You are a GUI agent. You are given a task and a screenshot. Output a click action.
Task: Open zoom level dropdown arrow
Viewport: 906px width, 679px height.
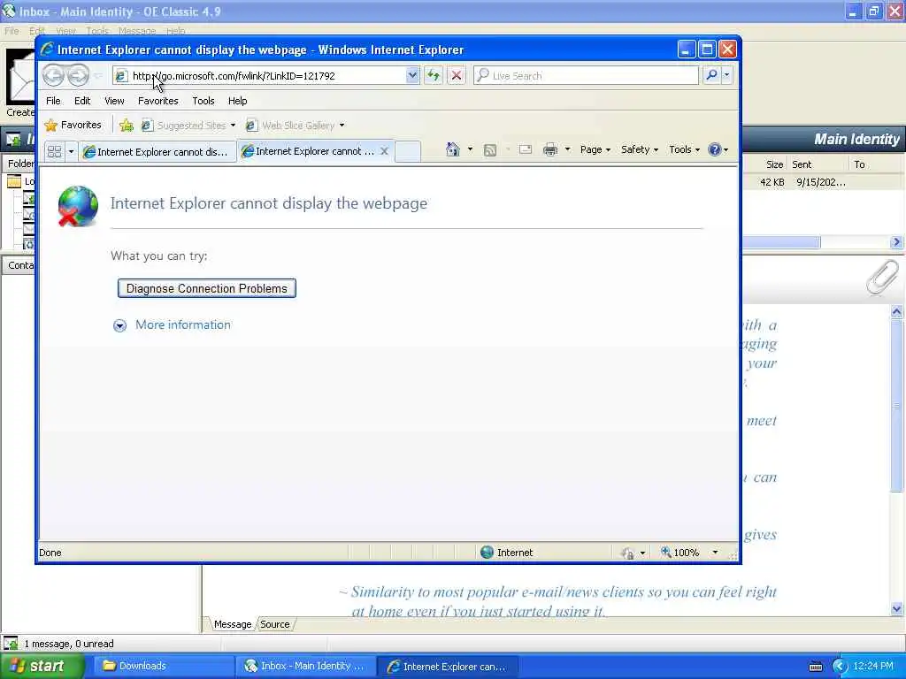point(715,553)
